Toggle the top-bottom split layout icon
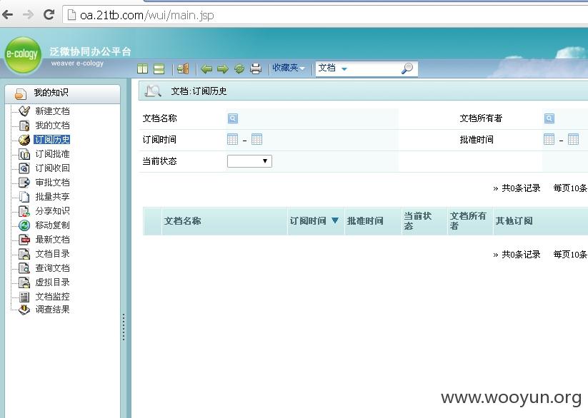Viewport: 588px width, 418px height. pos(159,68)
